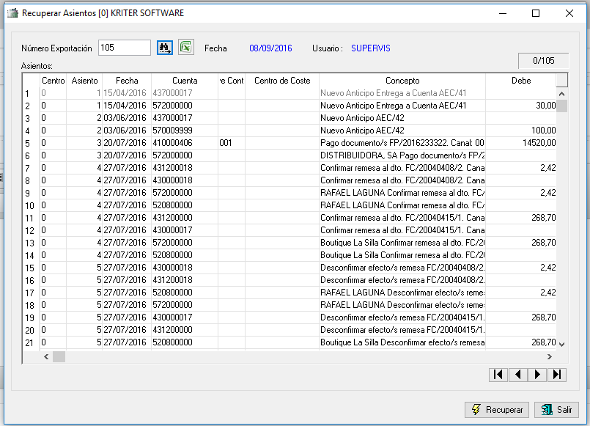
Task: Click account cell 570009999
Action: [185, 131]
